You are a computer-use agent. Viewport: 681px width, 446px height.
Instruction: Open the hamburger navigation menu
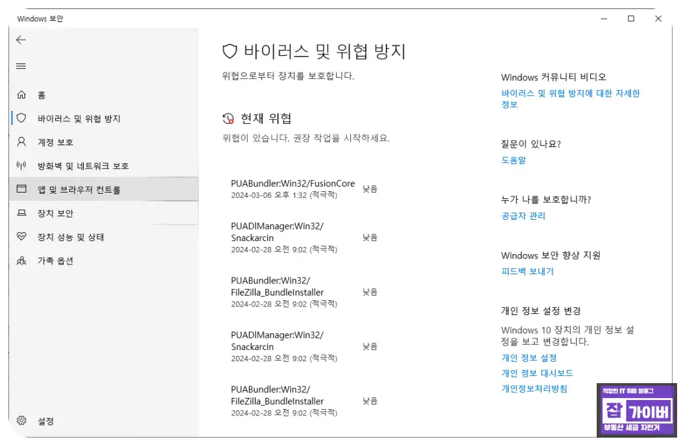(x=21, y=66)
